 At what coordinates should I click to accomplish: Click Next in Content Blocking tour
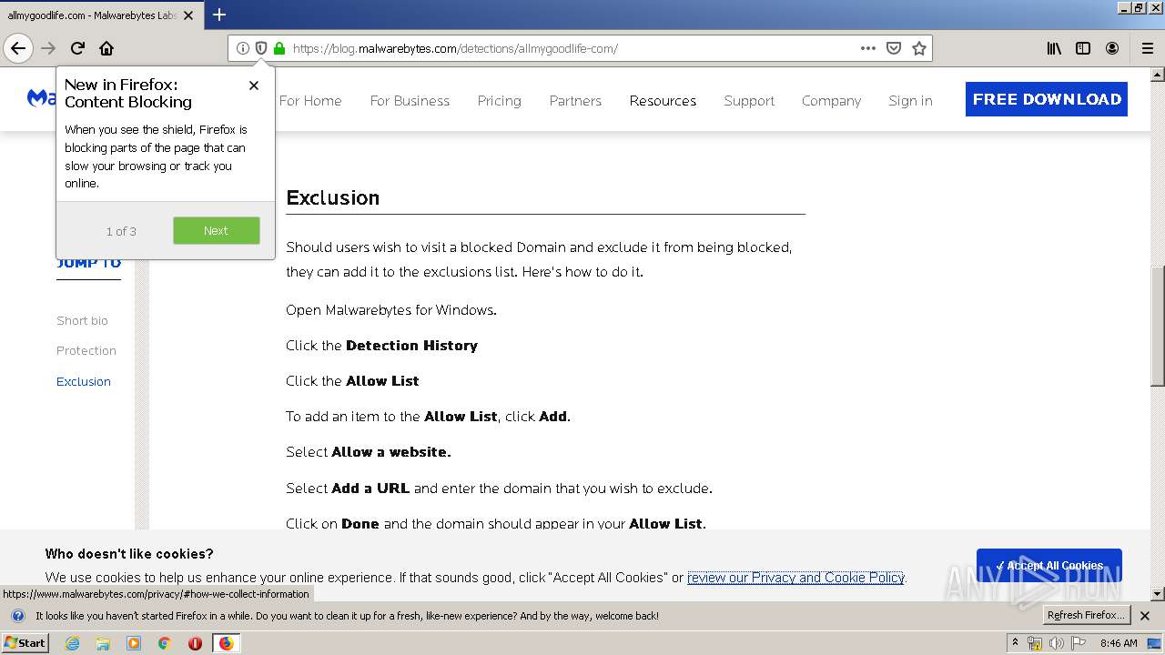point(217,230)
